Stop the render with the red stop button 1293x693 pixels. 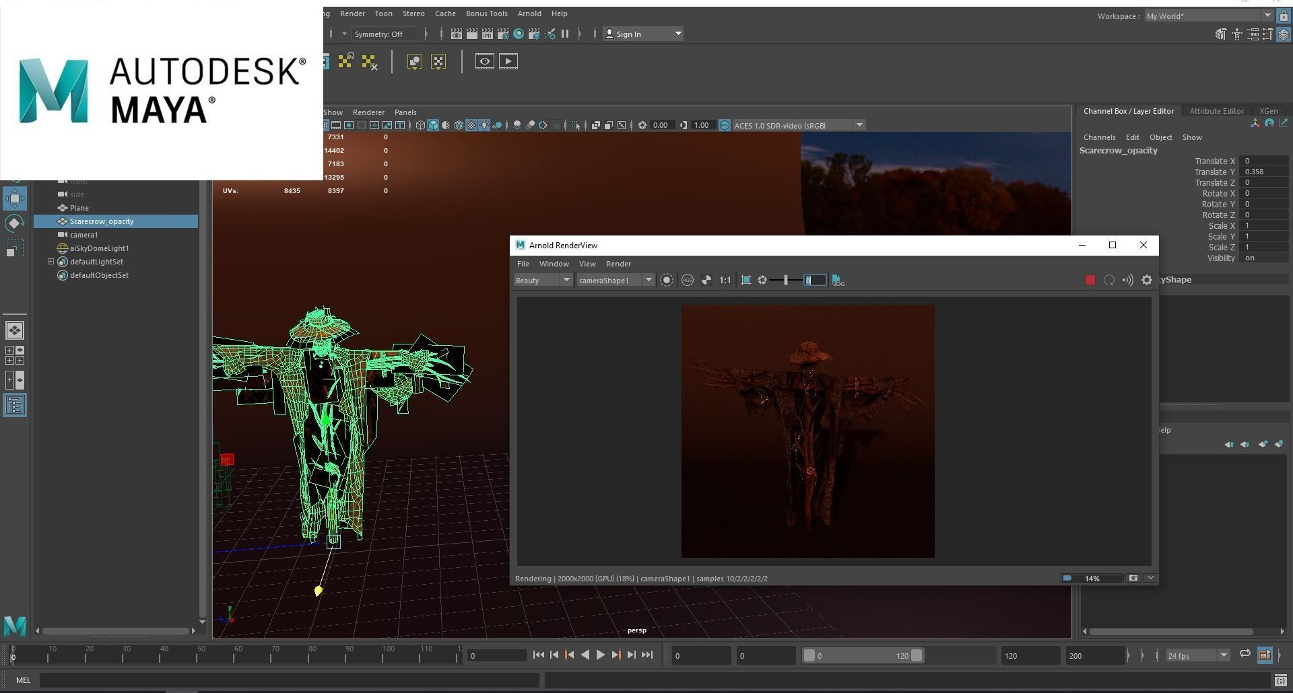pyautogui.click(x=1090, y=280)
